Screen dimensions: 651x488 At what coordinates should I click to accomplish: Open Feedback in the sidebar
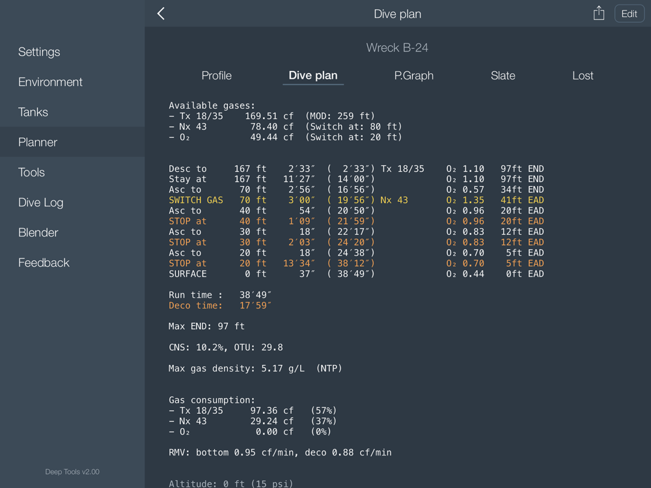[x=44, y=263]
